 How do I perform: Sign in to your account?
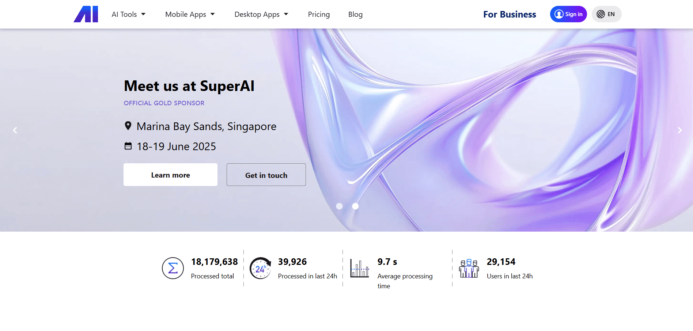point(568,14)
